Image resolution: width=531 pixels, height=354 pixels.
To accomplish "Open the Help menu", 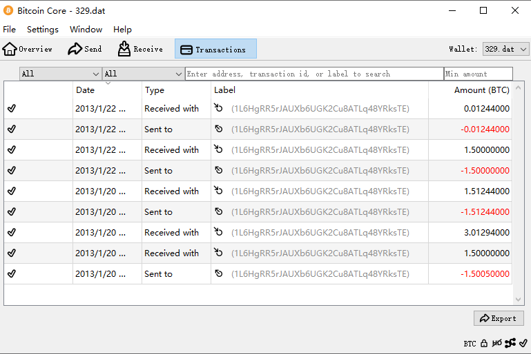I will [x=122, y=30].
